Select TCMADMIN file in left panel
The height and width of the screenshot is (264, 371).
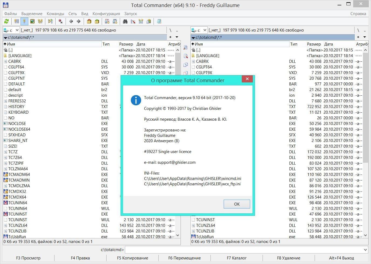point(19,180)
